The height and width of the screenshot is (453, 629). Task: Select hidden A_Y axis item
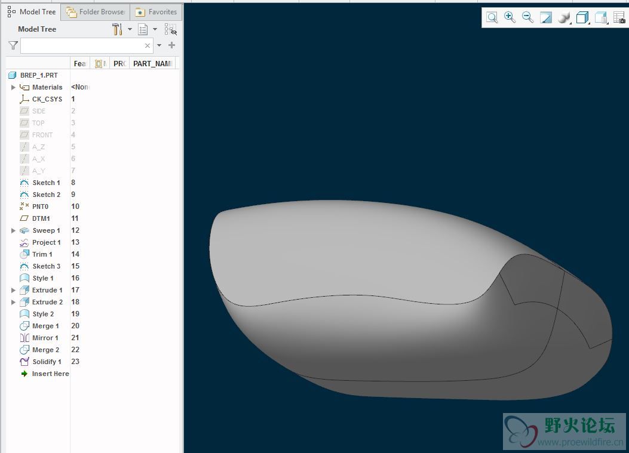coord(38,171)
